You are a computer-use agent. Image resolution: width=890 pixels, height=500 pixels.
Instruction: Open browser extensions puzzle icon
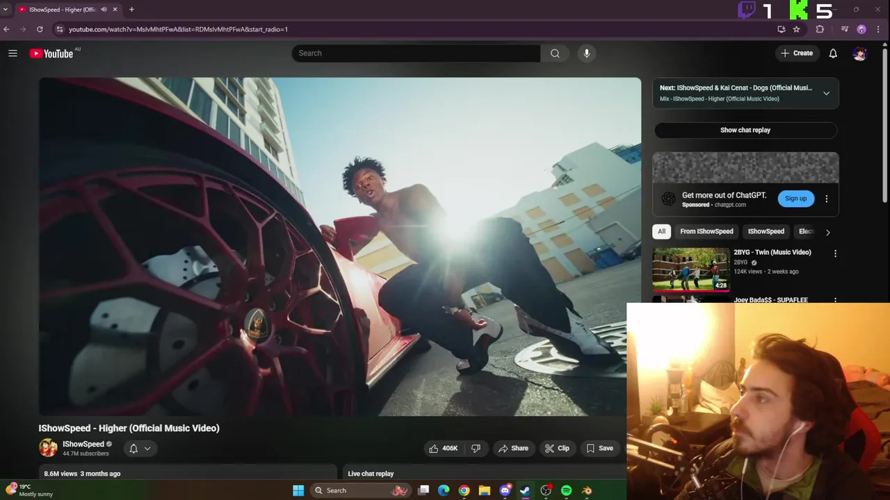tap(820, 29)
